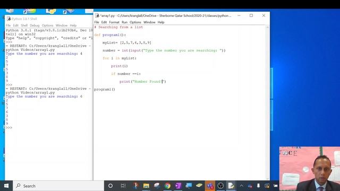Open the Window menu in editor window
The image size is (340, 191).
tap(149, 22)
